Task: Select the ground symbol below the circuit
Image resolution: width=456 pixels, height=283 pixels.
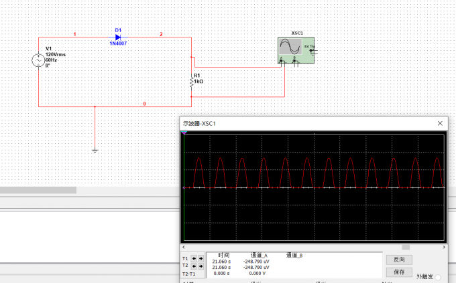Action: click(95, 151)
